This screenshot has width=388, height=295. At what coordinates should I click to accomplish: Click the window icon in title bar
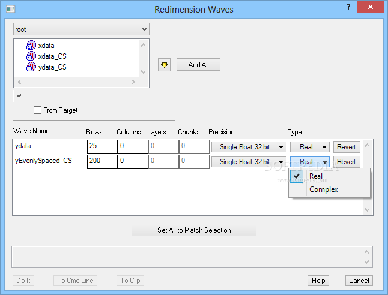click(x=9, y=8)
